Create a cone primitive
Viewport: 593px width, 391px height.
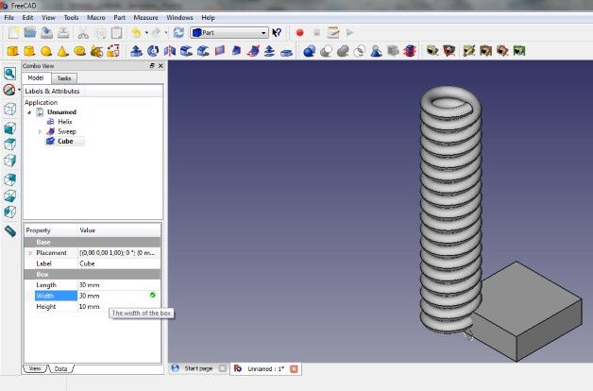point(62,51)
